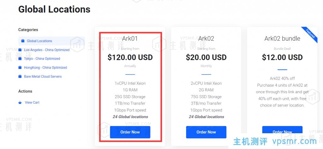Click the Ark02 bundle title

282,38
